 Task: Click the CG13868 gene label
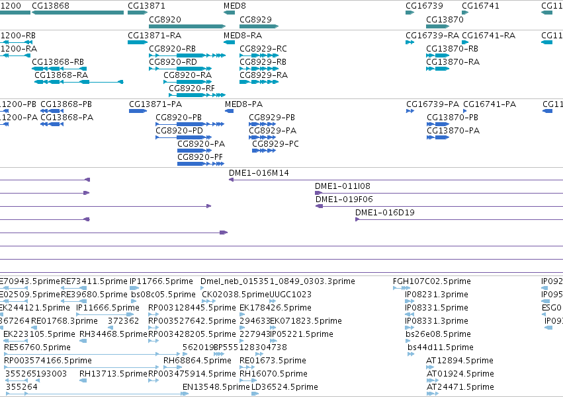[x=51, y=6]
